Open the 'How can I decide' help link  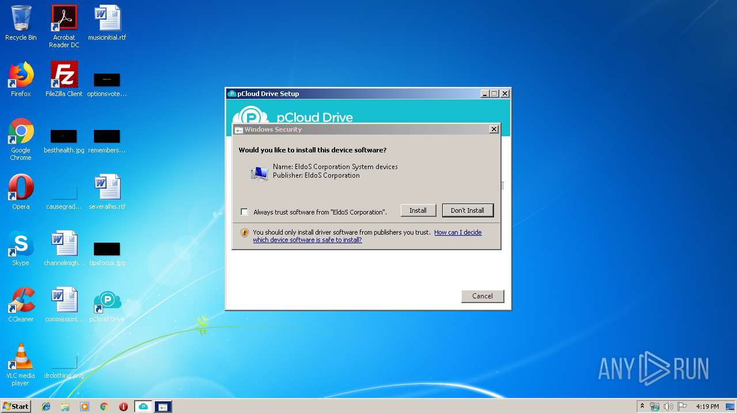tap(367, 236)
